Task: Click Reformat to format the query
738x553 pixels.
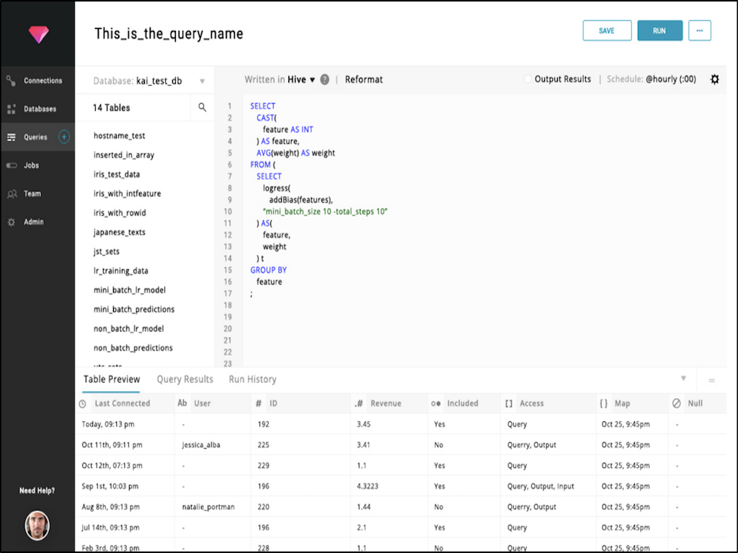Action: [363, 80]
